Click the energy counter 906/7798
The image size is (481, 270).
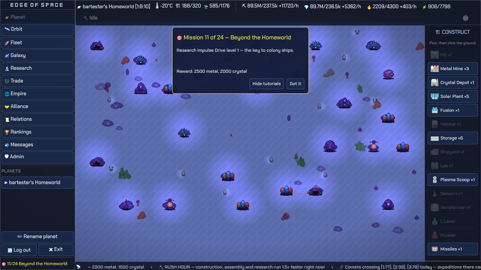pyautogui.click(x=436, y=6)
